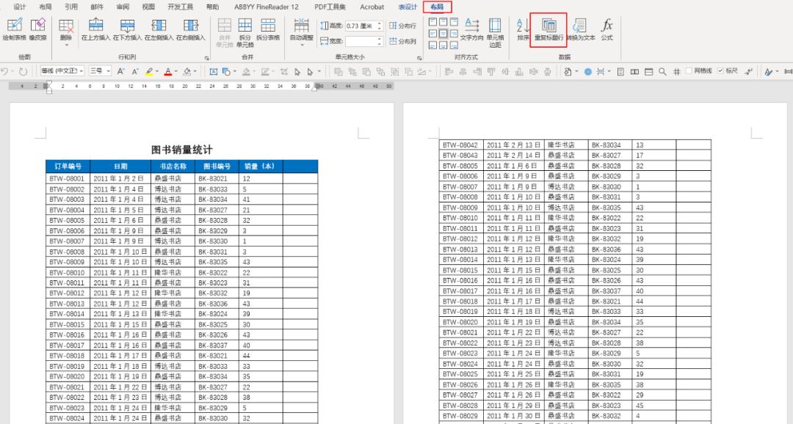Open the 单元格边距 cell margins settings
This screenshot has height=424, width=793.
click(x=495, y=33)
